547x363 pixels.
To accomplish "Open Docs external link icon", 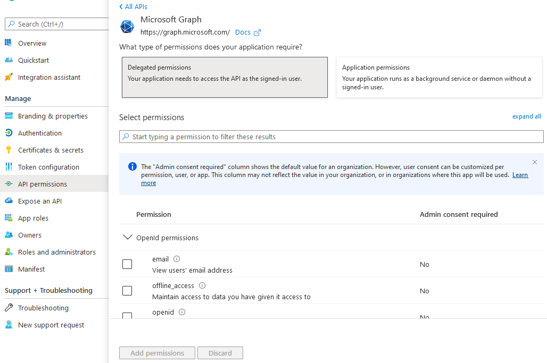I will click(257, 32).
